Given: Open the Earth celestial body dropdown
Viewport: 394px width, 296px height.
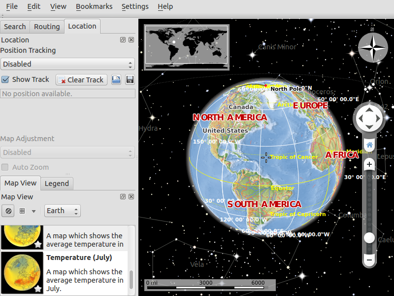Looking at the screenshot, I should coord(62,211).
